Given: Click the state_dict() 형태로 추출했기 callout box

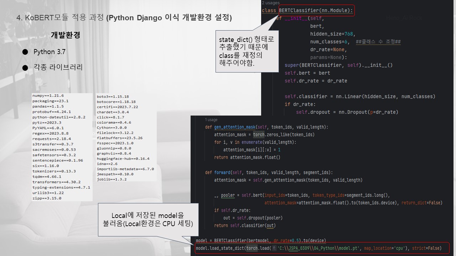Looking at the screenshot, I should pyautogui.click(x=248, y=51).
